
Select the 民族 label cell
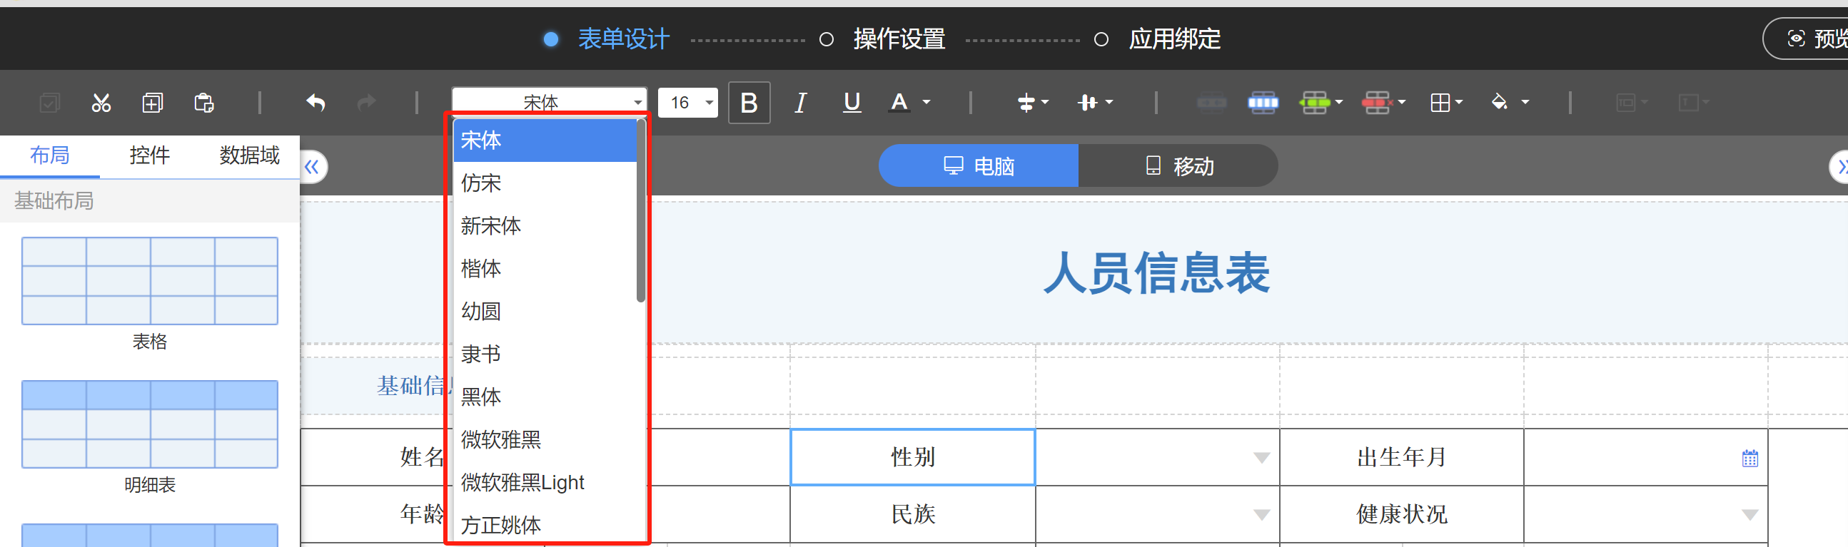[x=912, y=514]
